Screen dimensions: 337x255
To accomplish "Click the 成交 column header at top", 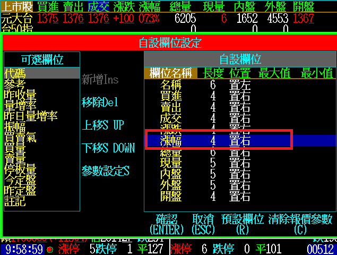I will [x=98, y=7].
